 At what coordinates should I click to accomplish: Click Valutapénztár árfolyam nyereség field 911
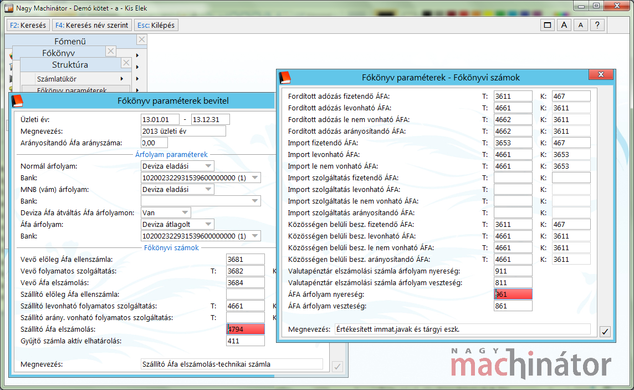point(513,271)
